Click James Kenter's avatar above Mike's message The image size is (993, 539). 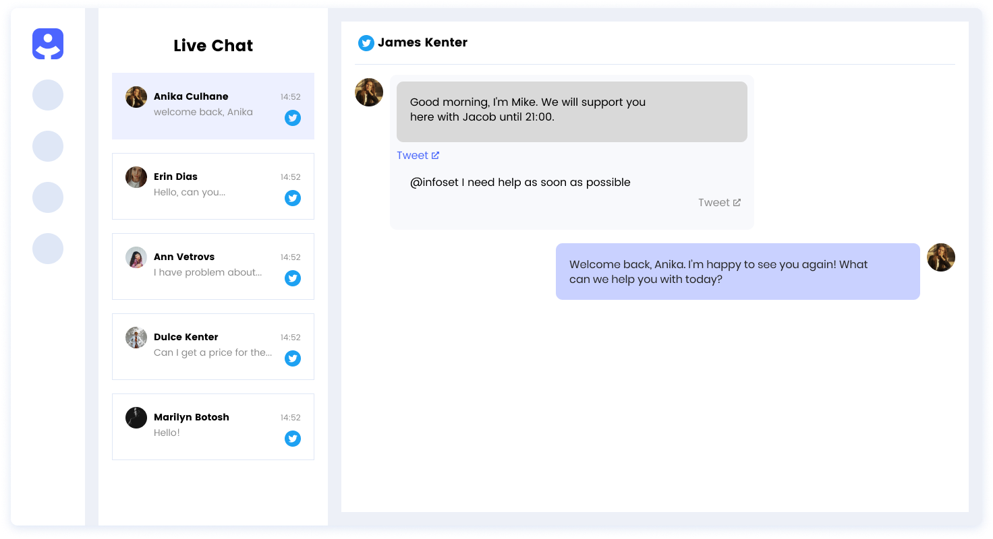369,92
